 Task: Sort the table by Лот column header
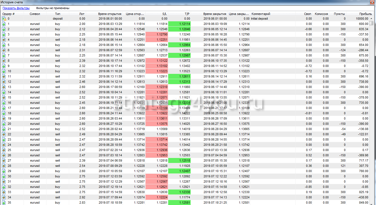(x=82, y=14)
